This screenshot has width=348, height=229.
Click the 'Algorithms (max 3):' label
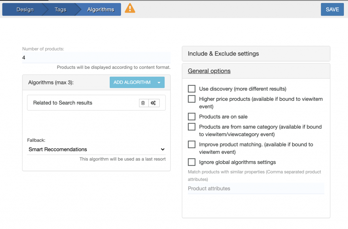point(51,82)
